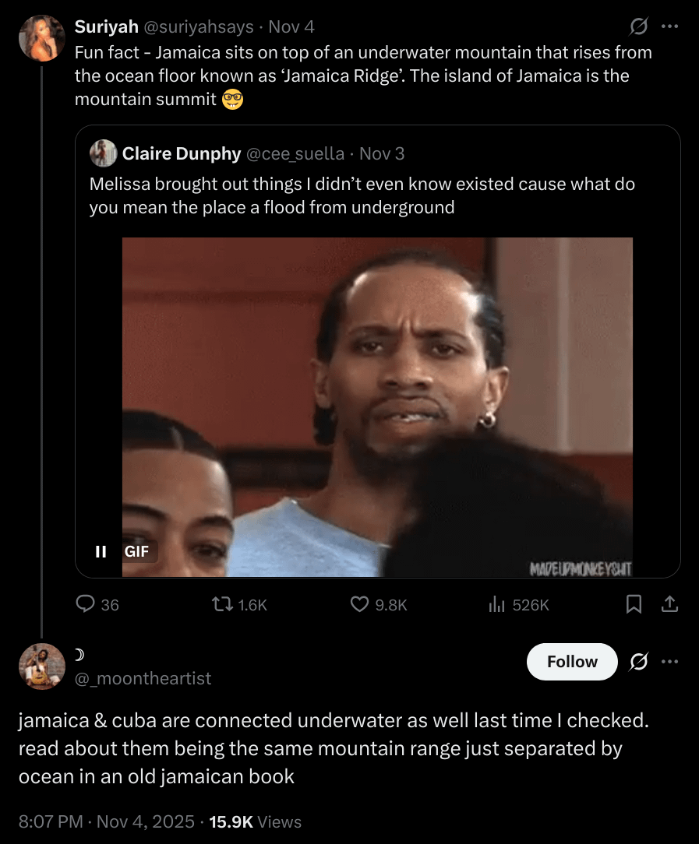Follow the _moontheartist account
699x844 pixels.
572,662
